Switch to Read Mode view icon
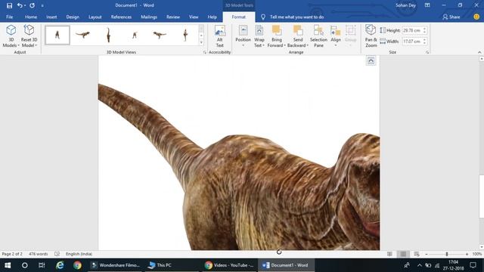 [x=390, y=254]
